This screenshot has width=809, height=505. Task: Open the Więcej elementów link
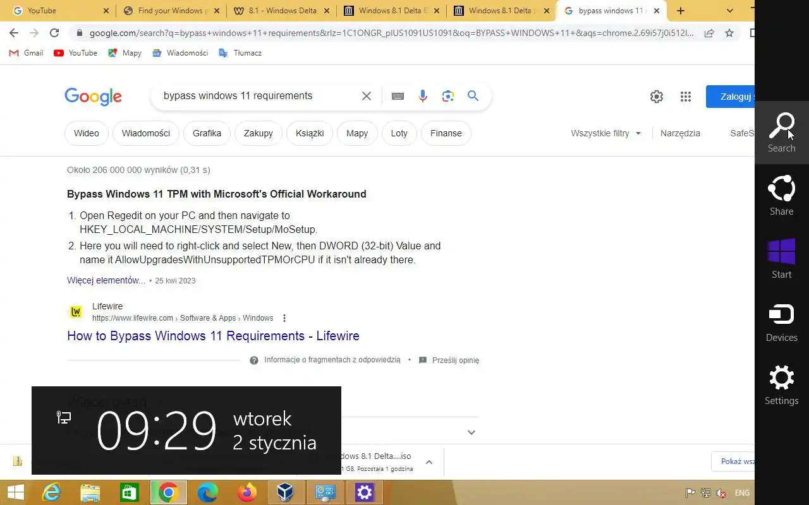click(x=106, y=280)
